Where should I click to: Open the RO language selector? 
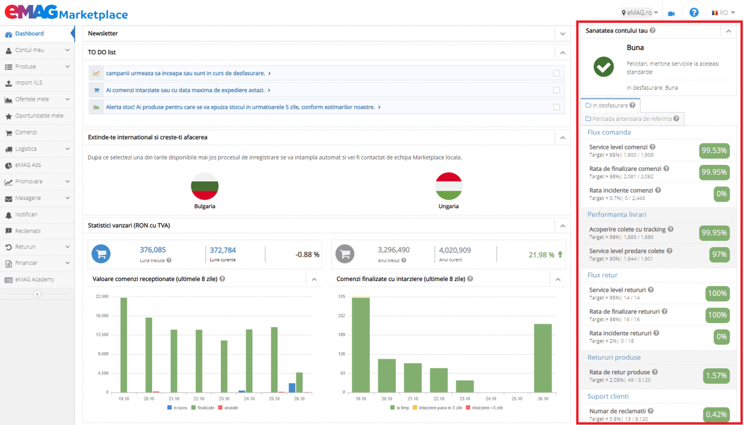(723, 13)
